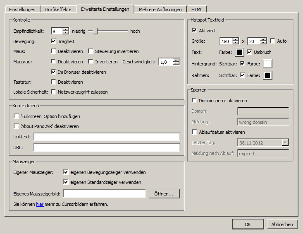Click into the Linktext input field

click(x=107, y=137)
